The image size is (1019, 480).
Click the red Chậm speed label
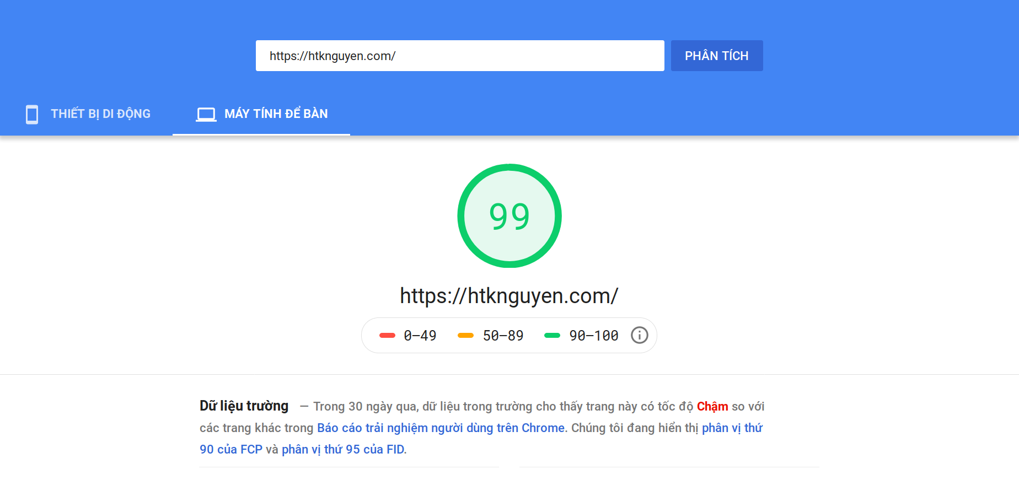coord(712,407)
